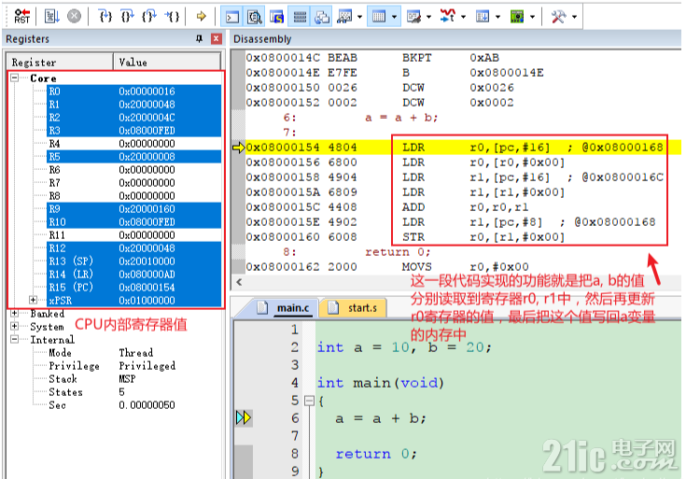Click the Step over icon
This screenshot has width=686, height=479.
tap(127, 17)
